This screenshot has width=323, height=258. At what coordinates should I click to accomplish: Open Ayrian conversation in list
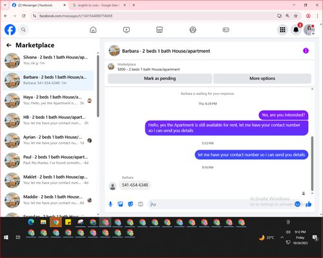click(48, 141)
